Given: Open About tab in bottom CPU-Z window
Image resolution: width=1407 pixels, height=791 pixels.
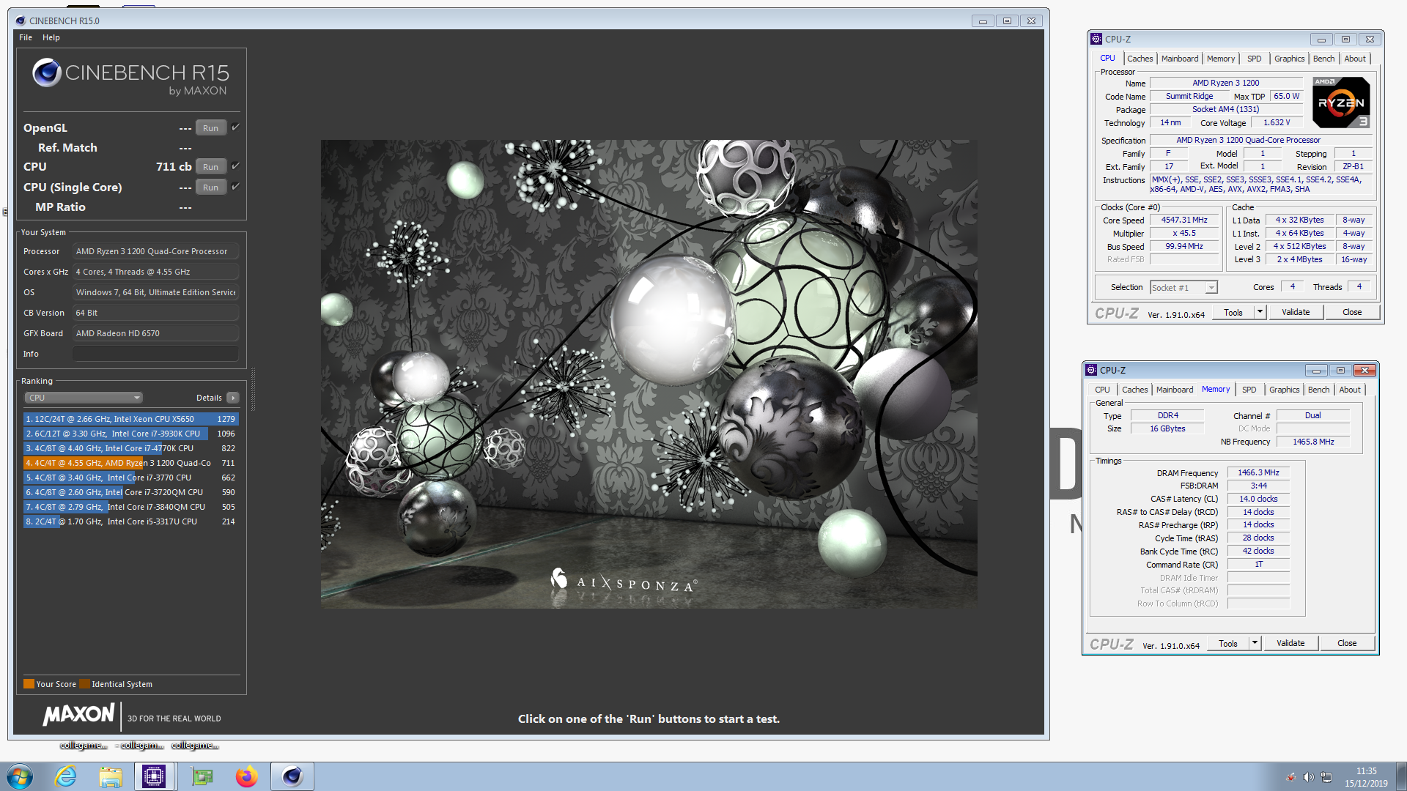Looking at the screenshot, I should tap(1350, 390).
